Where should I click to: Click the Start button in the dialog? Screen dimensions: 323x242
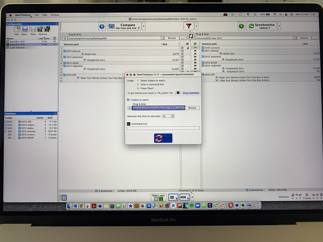point(163,138)
